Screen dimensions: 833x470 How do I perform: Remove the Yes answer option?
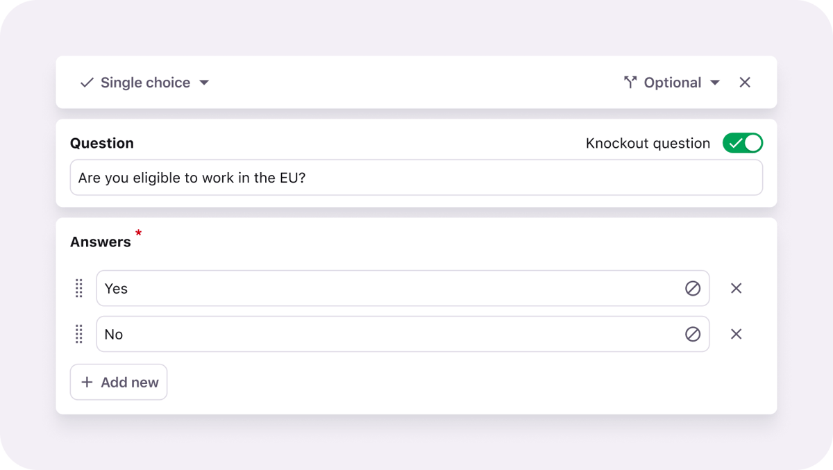click(x=736, y=288)
